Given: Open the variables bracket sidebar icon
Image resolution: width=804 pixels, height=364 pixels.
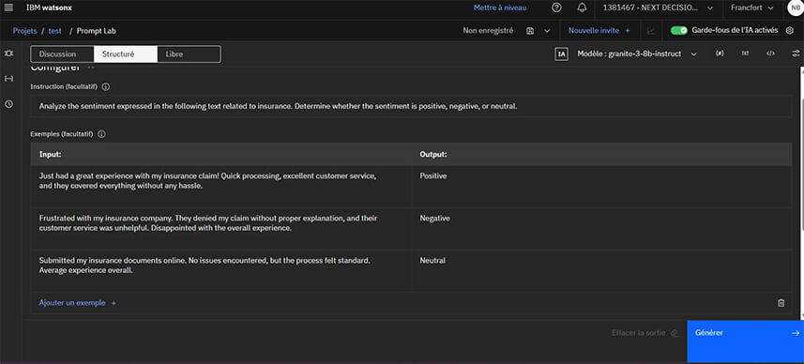Looking at the screenshot, I should pos(8,79).
